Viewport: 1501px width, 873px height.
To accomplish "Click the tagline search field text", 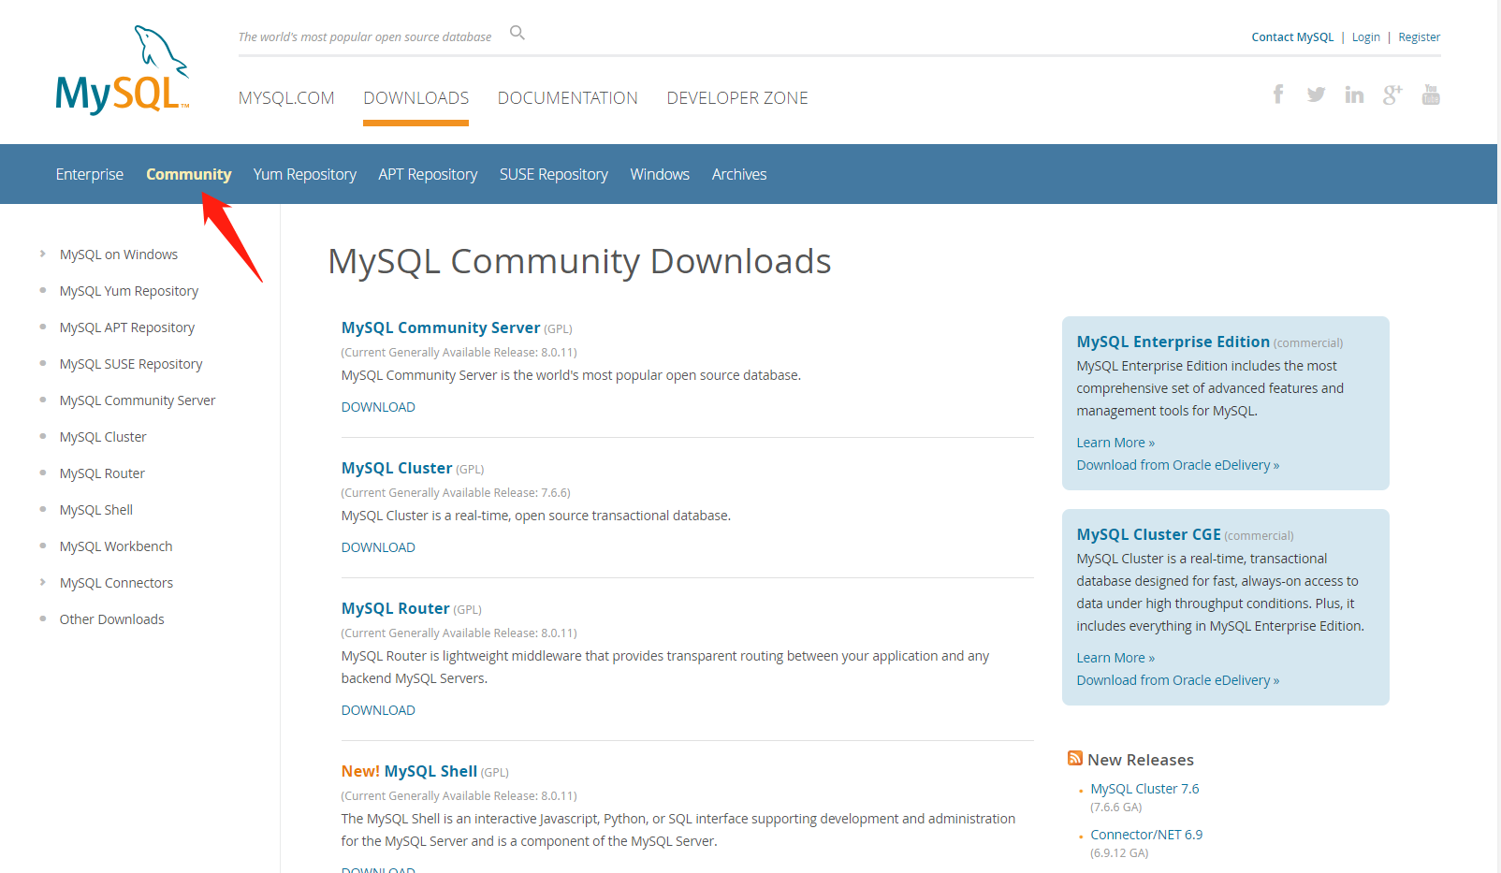I will click(x=365, y=37).
